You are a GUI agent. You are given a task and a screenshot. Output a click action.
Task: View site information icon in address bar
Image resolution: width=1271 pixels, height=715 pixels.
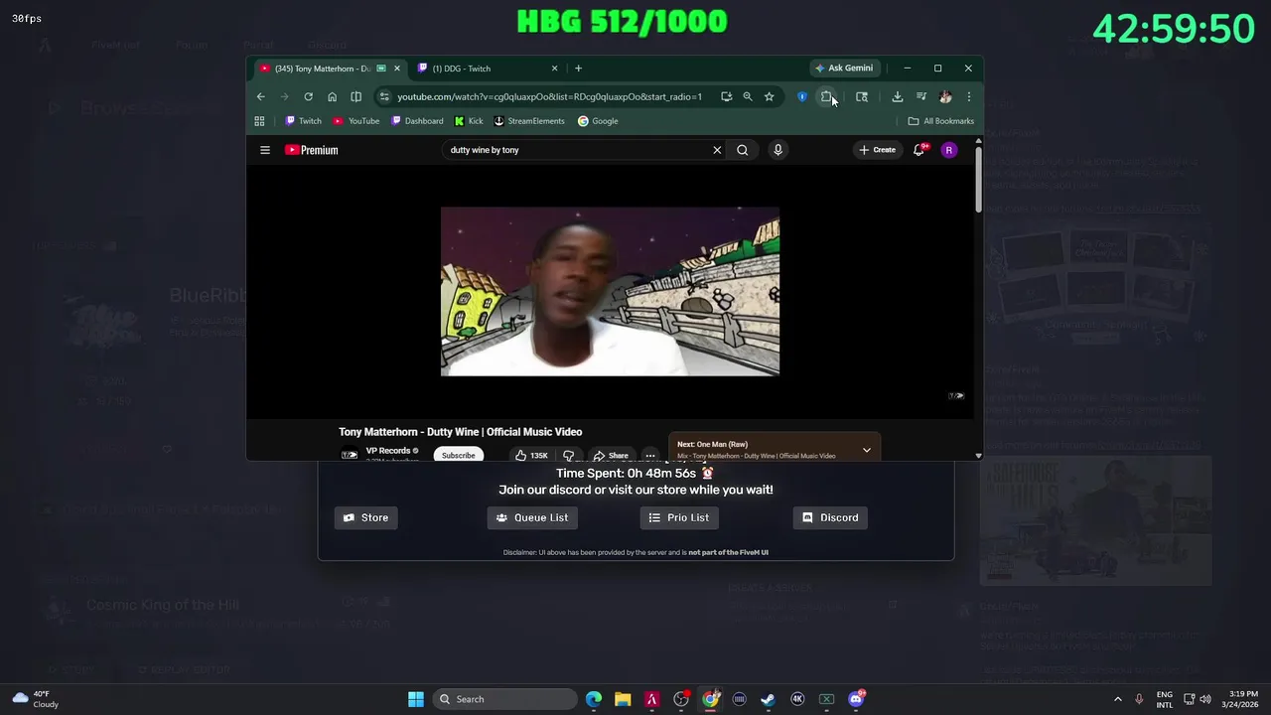tap(384, 96)
